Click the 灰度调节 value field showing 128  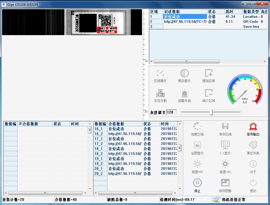[x=171, y=112]
